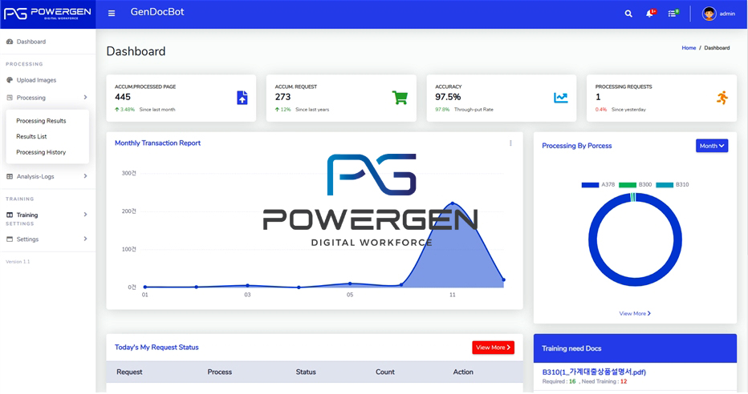
Task: Click Processing By Porcess title
Action: [x=577, y=146]
